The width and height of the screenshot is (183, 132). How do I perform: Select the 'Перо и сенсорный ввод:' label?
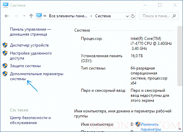[103, 90]
